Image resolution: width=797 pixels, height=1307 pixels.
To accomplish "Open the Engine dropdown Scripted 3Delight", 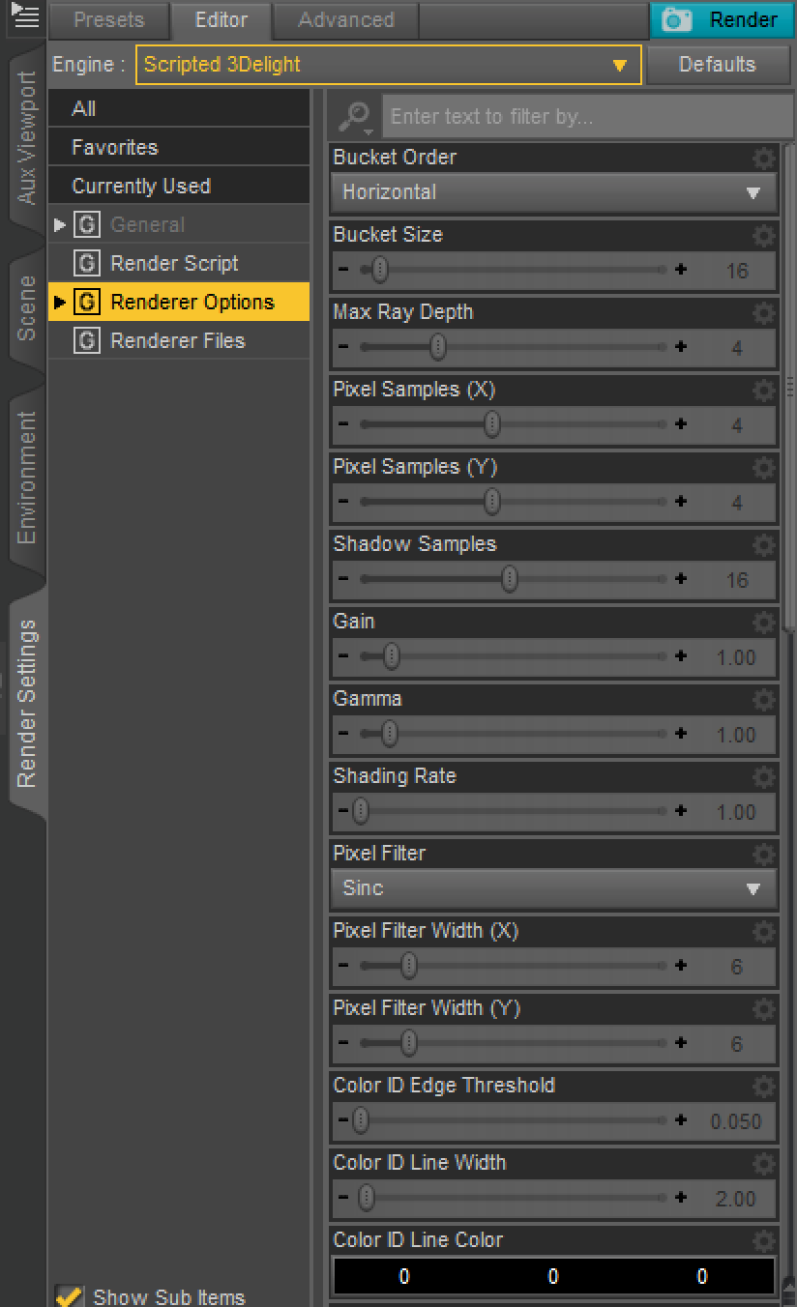I will coord(388,65).
